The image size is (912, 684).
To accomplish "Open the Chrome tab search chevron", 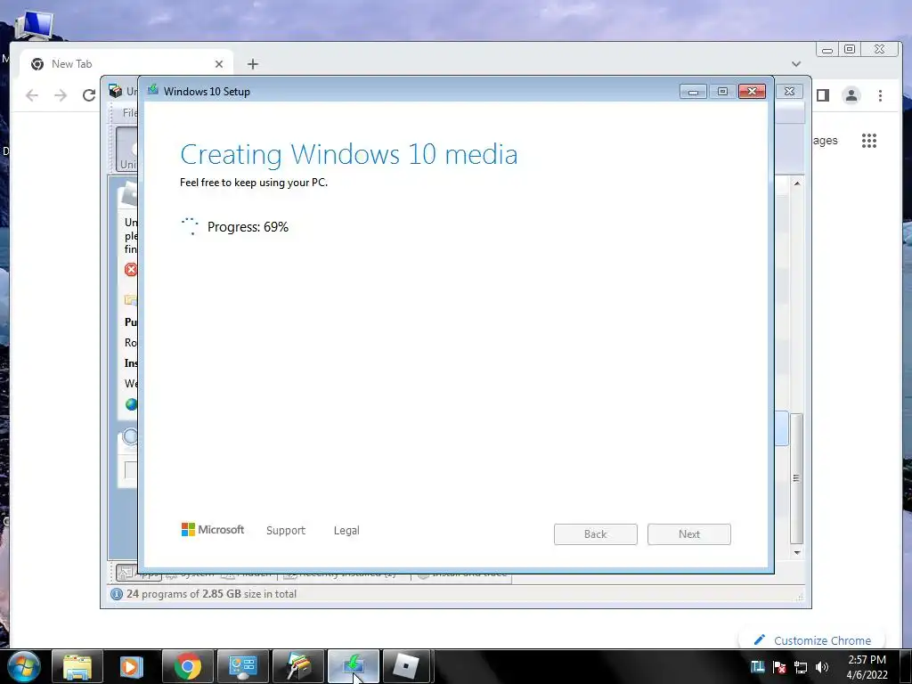I will click(796, 64).
